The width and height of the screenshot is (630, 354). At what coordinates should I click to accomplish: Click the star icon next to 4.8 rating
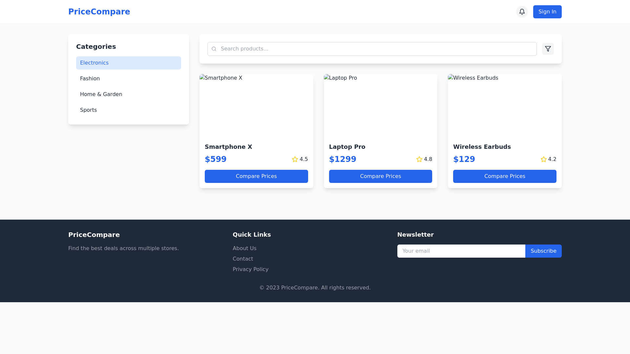click(x=419, y=159)
